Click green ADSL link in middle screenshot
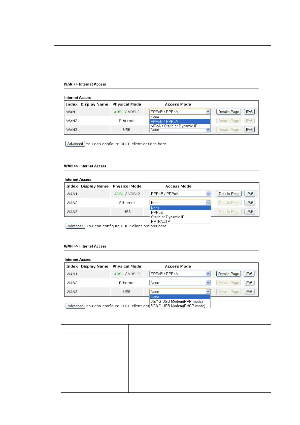 [119, 194]
